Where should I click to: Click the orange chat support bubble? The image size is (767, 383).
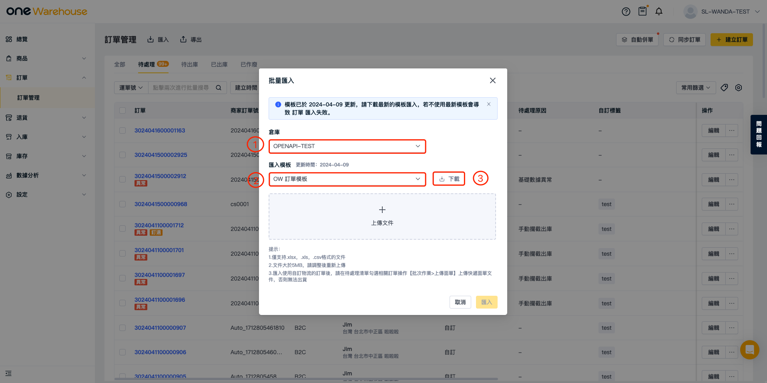pos(749,350)
